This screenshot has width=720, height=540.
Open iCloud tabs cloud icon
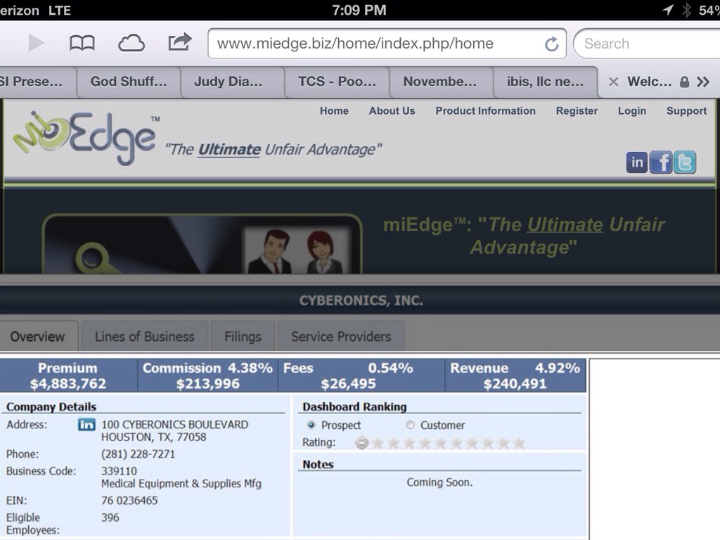pos(131,44)
